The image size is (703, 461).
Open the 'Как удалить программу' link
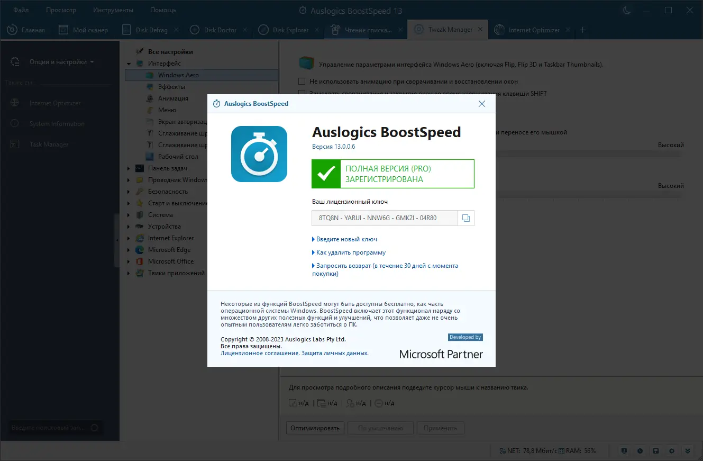pyautogui.click(x=351, y=252)
